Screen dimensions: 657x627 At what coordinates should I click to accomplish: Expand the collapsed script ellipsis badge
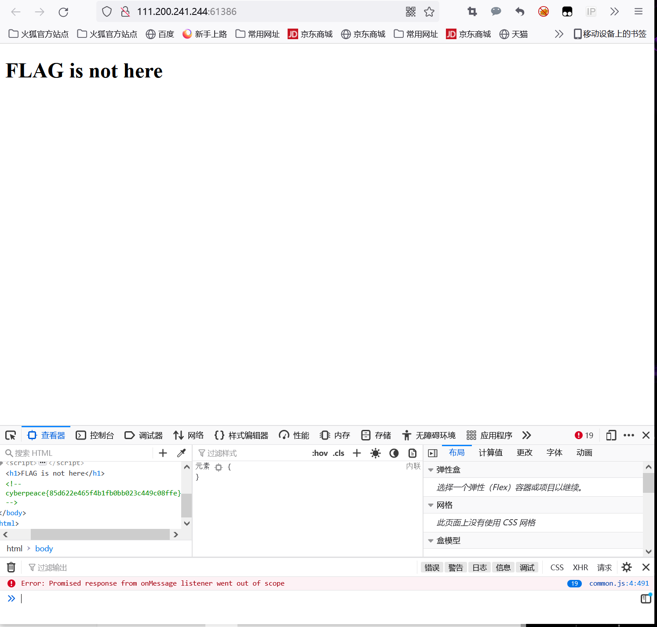click(x=43, y=463)
